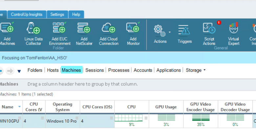The height and width of the screenshot is (134, 256).
Task: Click the 'Focusing on TomFenton\AA_HSO' bar
Action: coord(128,58)
